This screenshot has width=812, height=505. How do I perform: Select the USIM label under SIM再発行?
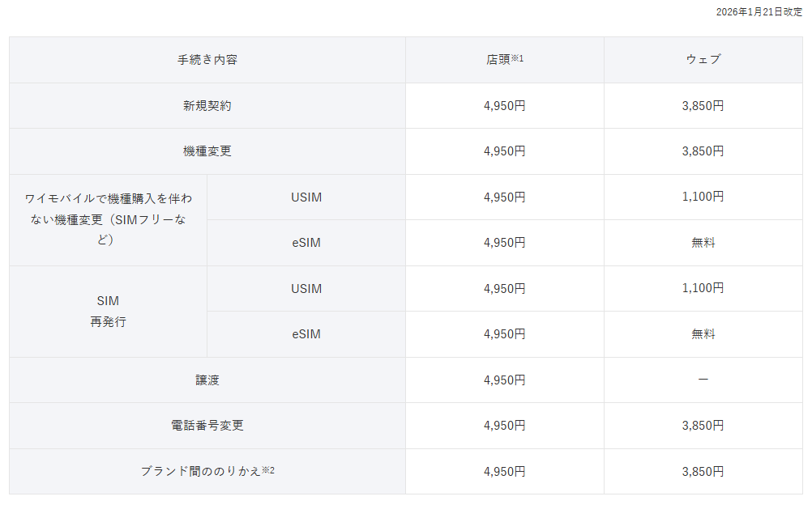pos(306,288)
